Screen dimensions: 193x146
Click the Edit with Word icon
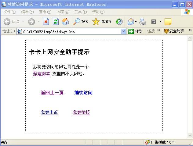point(154,22)
